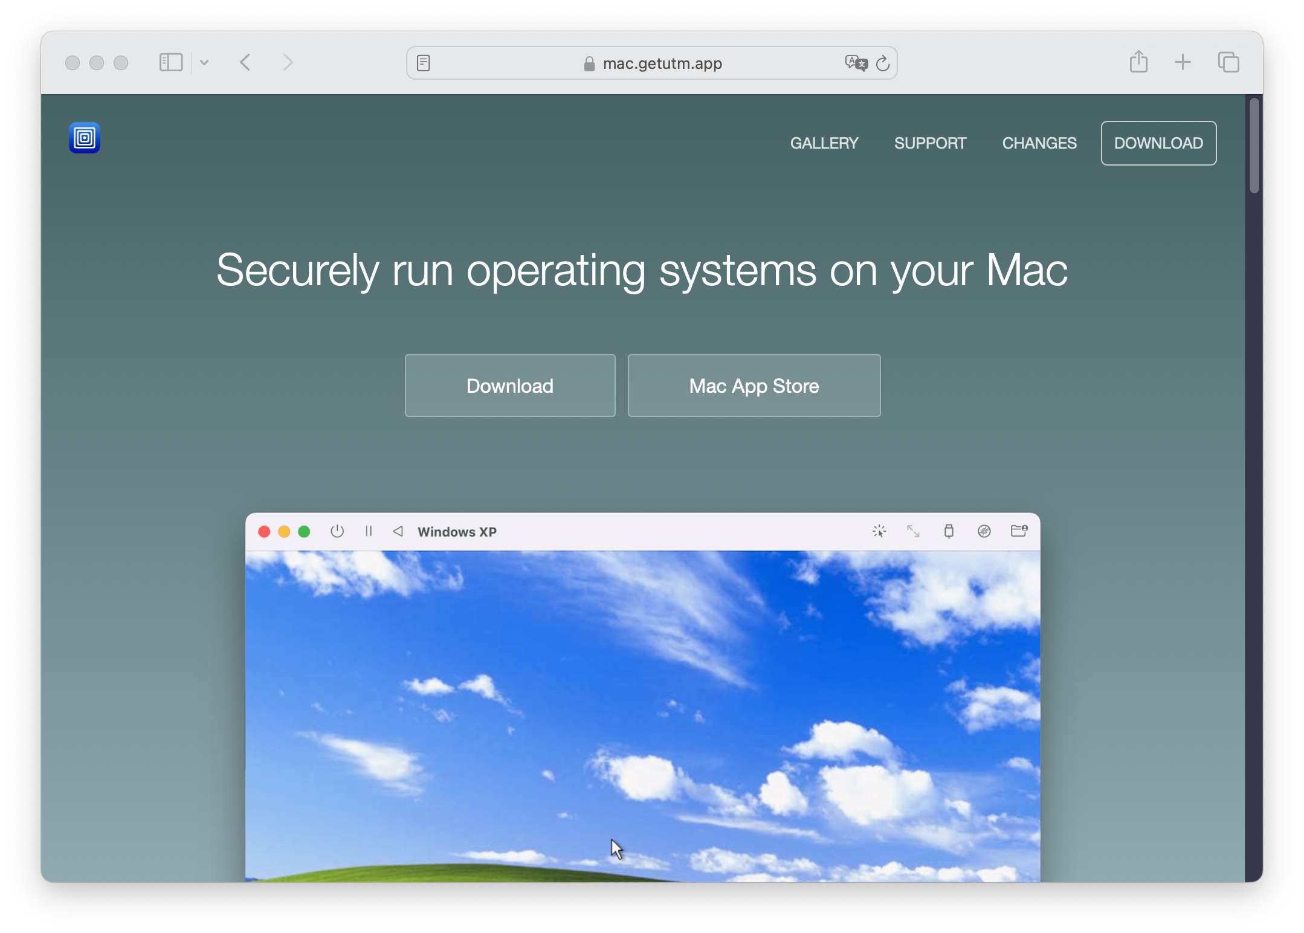Screen dimensions: 1304x933
Task: Click the headline "Securely run operating systems on your Mac"
Action: [642, 271]
